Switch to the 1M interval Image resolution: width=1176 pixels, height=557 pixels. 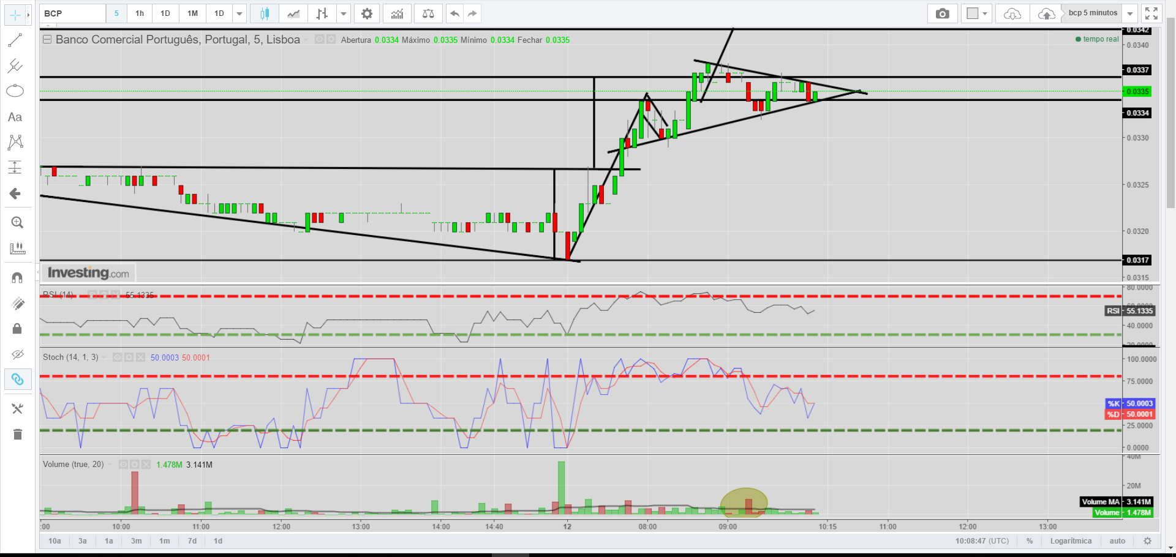192,13
